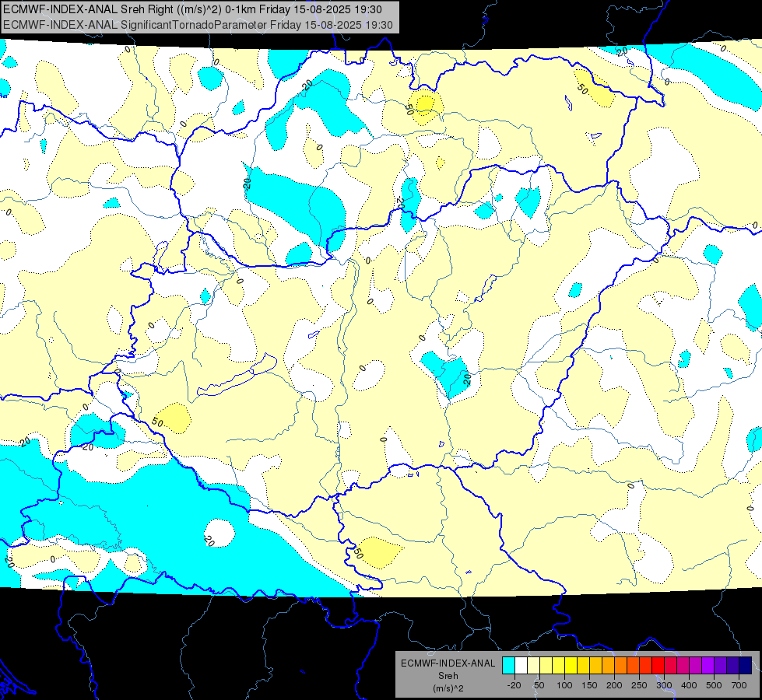
Task: Click the '400' legend scale value
Action: (x=689, y=685)
